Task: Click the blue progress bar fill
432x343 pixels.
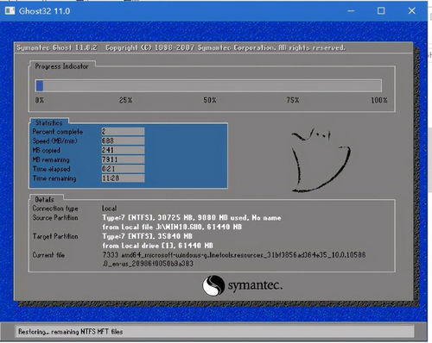Action: point(40,85)
